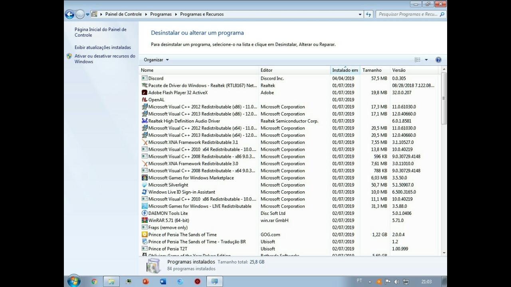Viewport: 511px width, 287px height.
Task: Open Word from the taskbar
Action: pyautogui.click(x=163, y=281)
